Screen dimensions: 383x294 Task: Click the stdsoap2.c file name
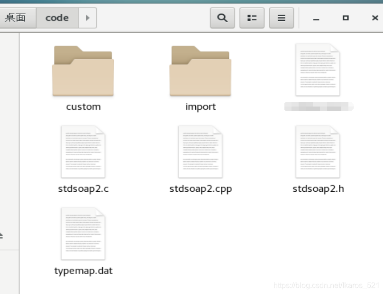point(83,188)
